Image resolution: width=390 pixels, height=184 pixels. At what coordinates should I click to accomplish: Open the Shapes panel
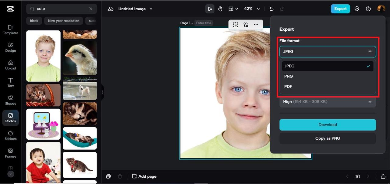(11, 100)
